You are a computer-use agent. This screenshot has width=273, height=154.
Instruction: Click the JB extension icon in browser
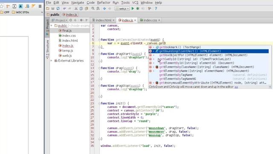pyautogui.click(x=27, y=6)
